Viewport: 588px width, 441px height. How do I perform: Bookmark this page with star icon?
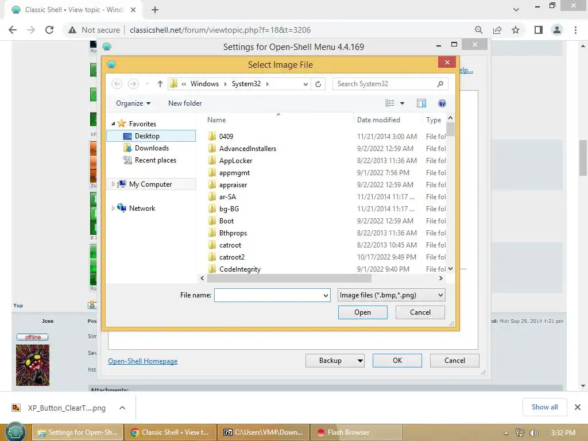(x=516, y=30)
